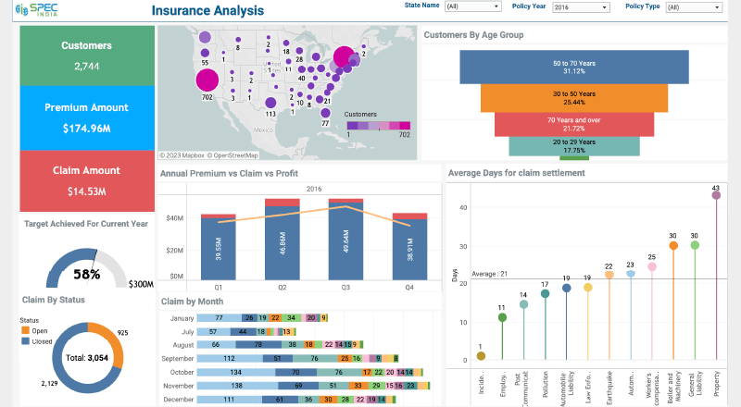Screen dimensions: 741x407
Task: Click the Q3 bar showing 49.64M
Action: pos(345,240)
